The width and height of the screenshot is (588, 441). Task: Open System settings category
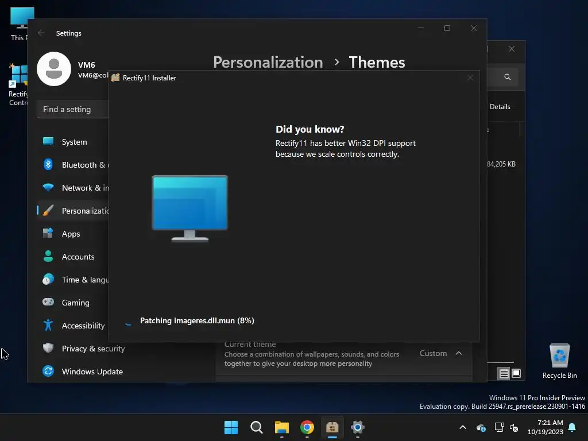73,142
